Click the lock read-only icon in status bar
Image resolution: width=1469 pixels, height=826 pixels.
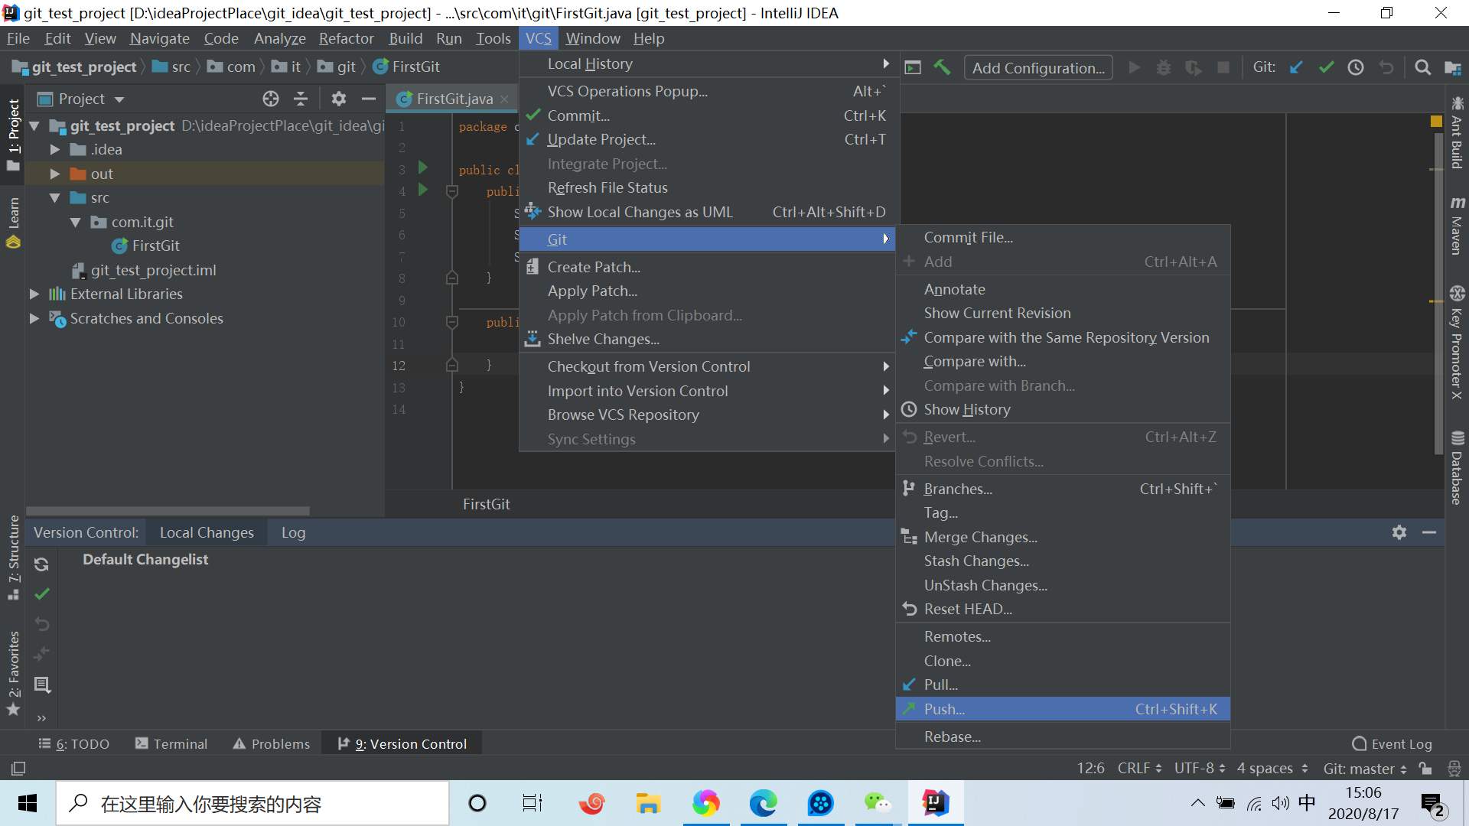coord(1425,768)
